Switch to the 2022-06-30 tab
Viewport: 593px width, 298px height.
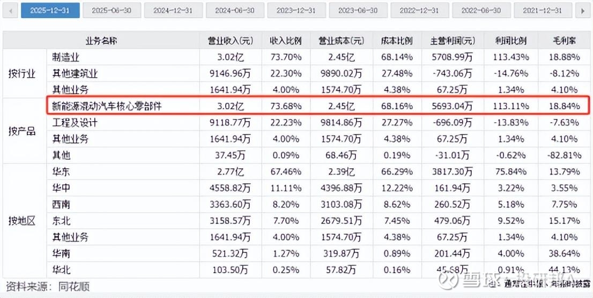[481, 10]
